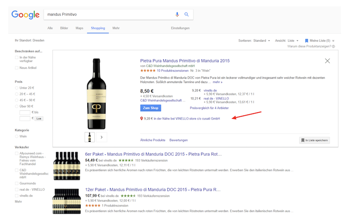Click the Google logo
This screenshot has height=224, width=364.
point(25,15)
